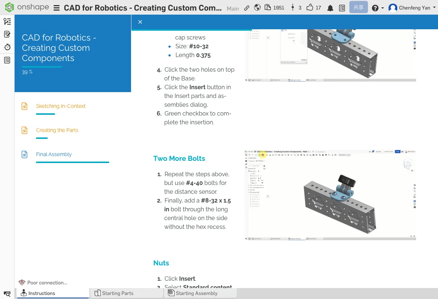
Task: Open the hamburger document menu
Action: pyautogui.click(x=57, y=8)
